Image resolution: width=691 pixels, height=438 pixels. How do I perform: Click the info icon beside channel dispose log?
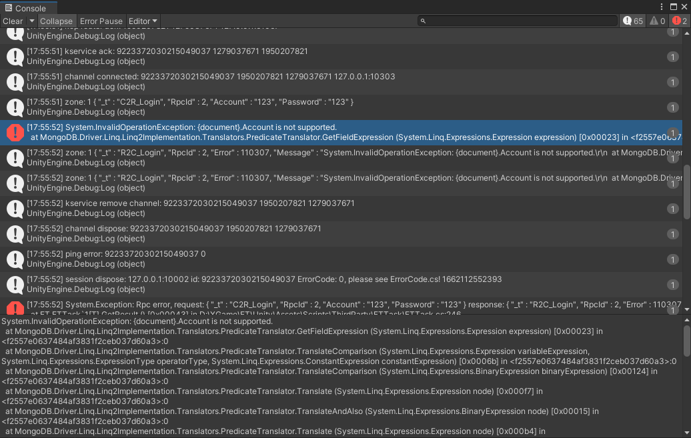[x=15, y=234]
